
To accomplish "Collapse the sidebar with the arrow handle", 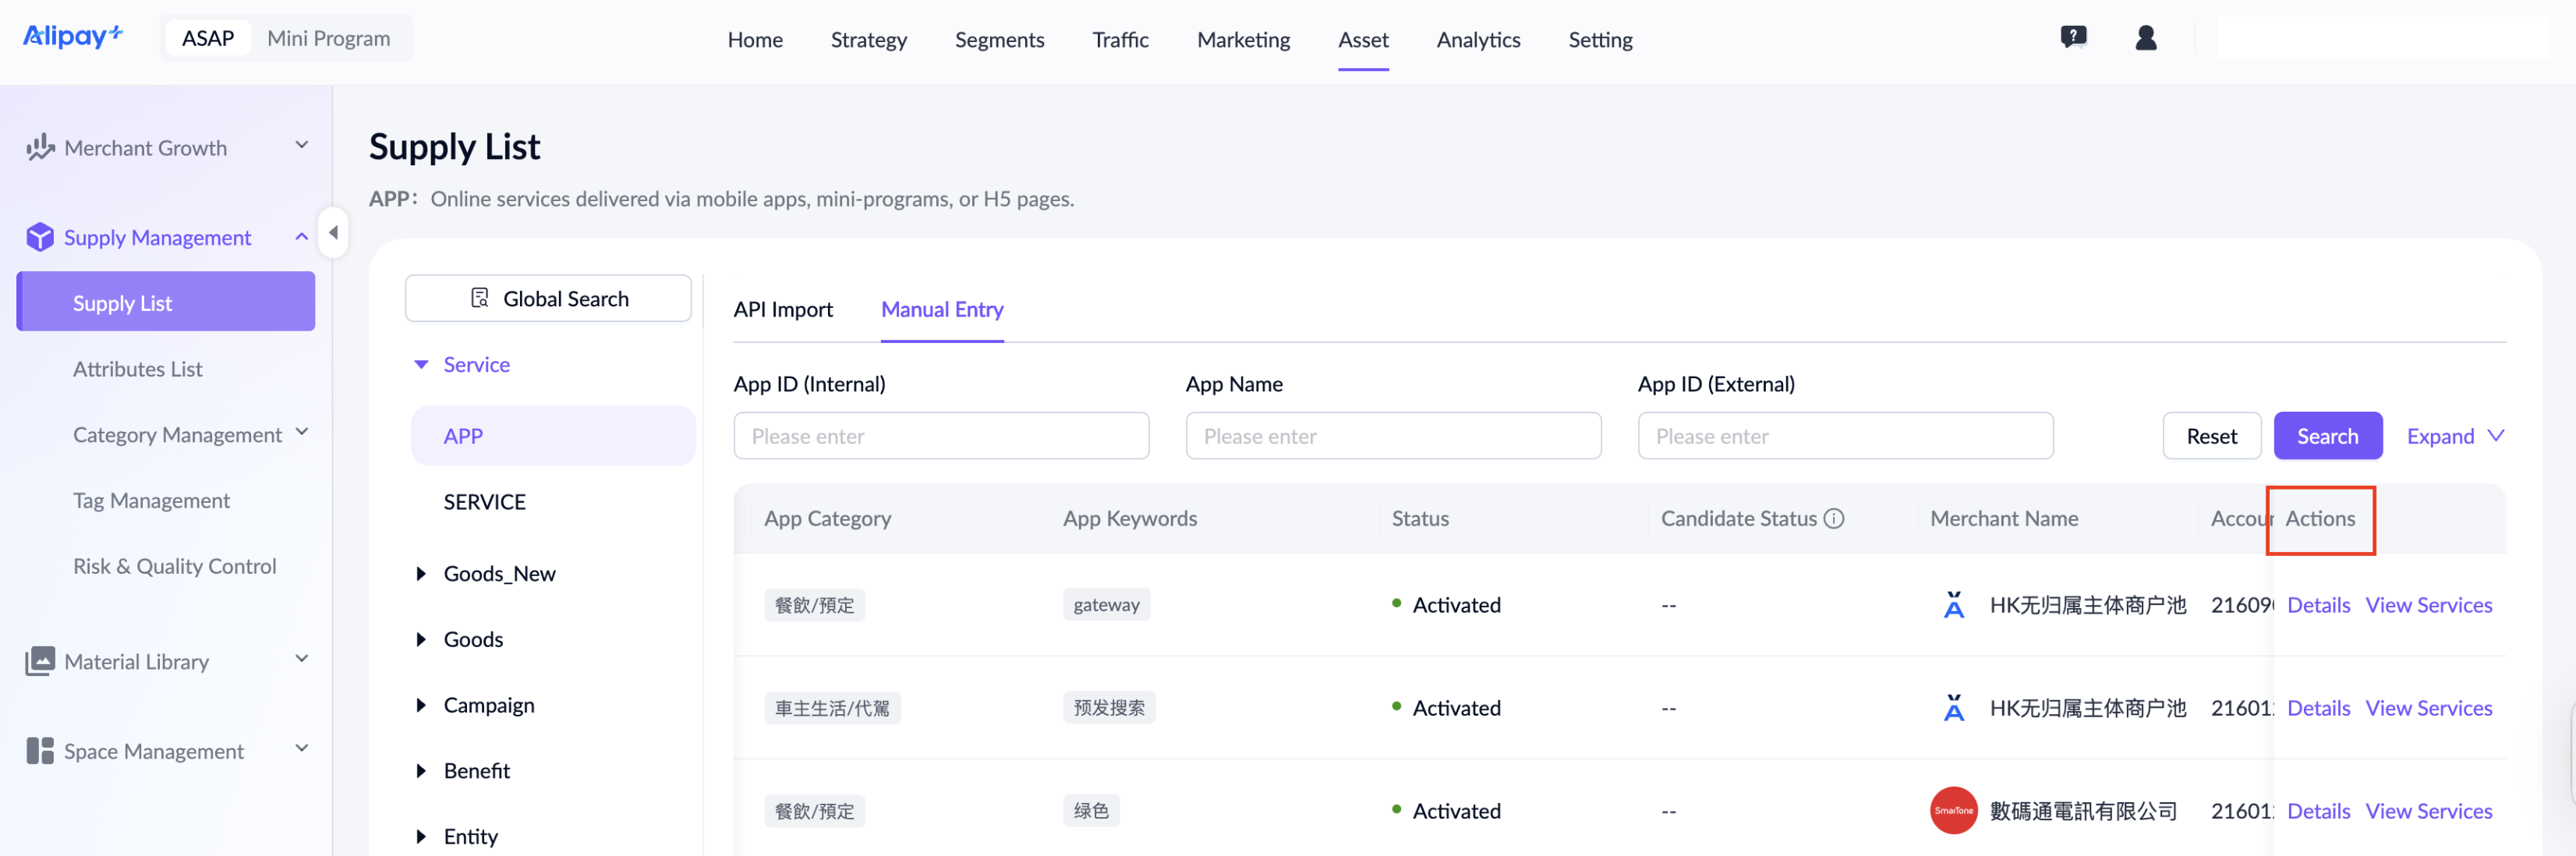I will tap(333, 232).
